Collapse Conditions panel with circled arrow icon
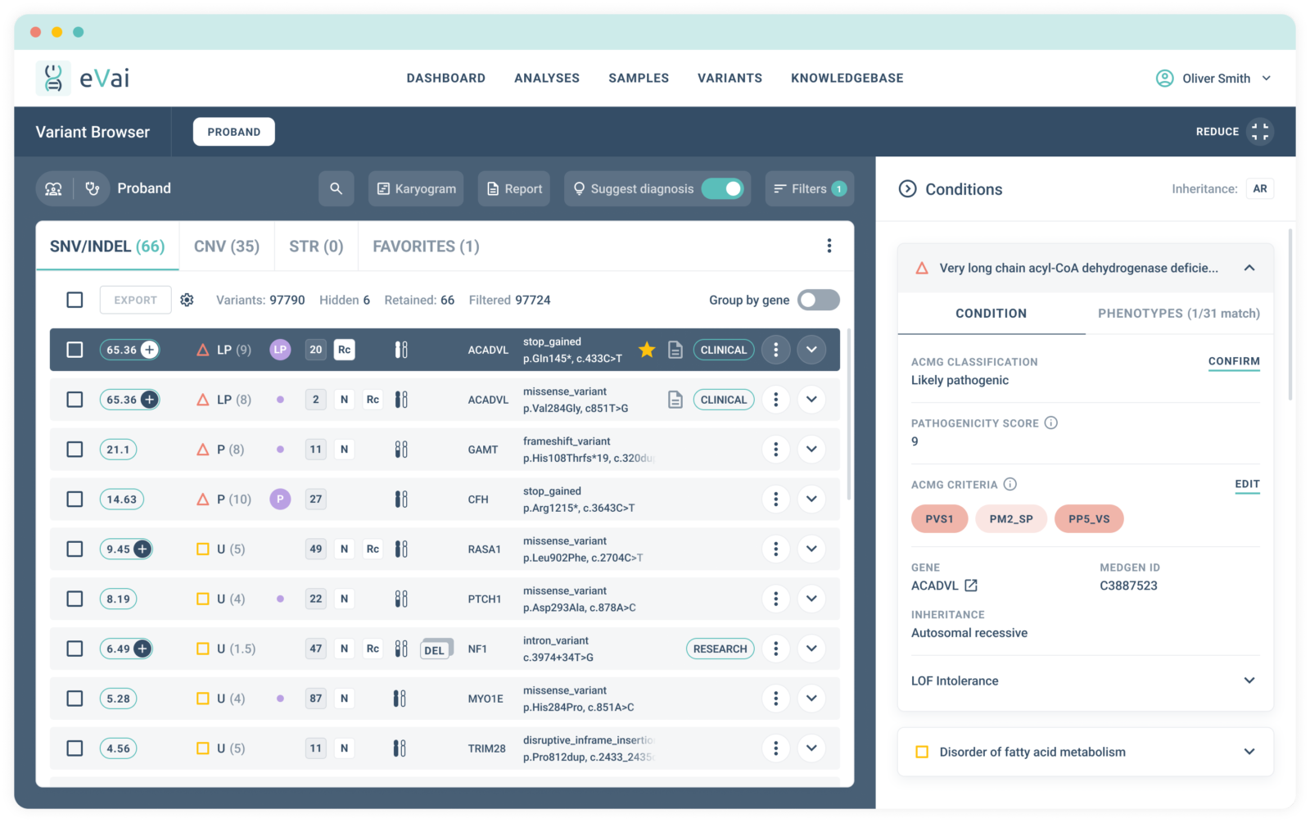1310x823 pixels. (907, 189)
